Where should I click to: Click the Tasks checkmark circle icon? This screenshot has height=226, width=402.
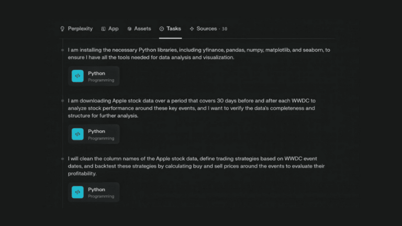[x=162, y=29]
